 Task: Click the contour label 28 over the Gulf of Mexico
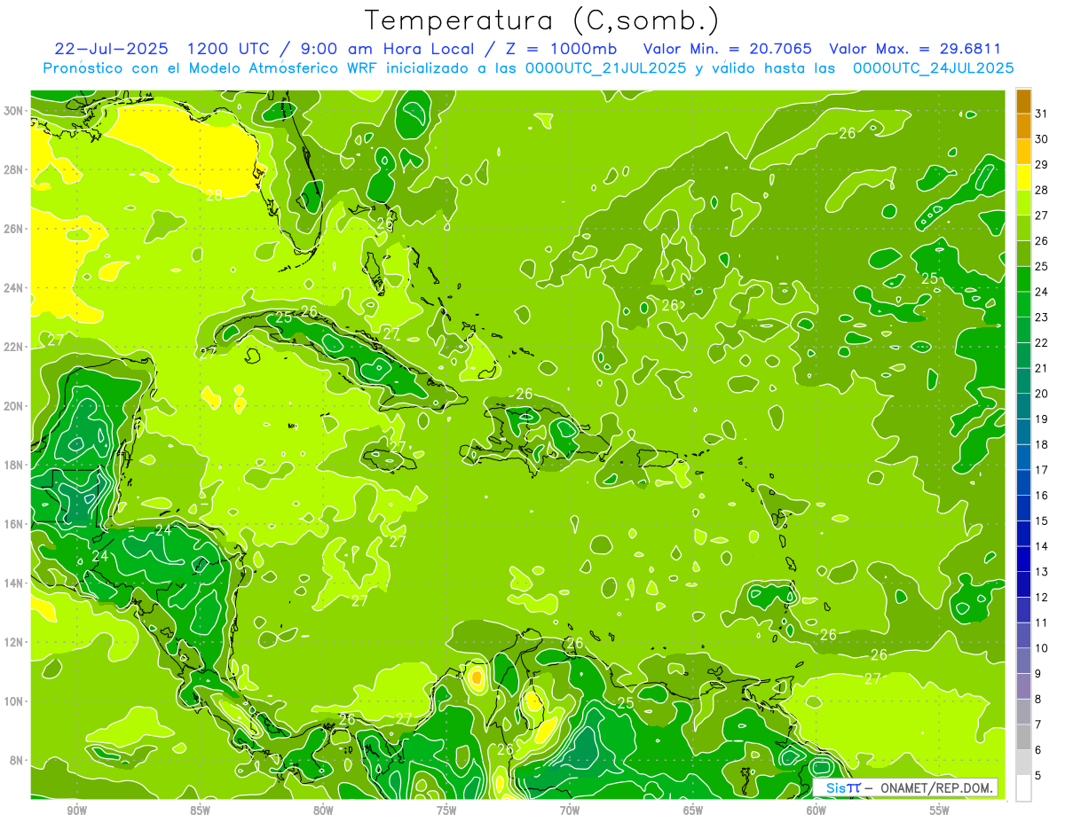(x=214, y=195)
